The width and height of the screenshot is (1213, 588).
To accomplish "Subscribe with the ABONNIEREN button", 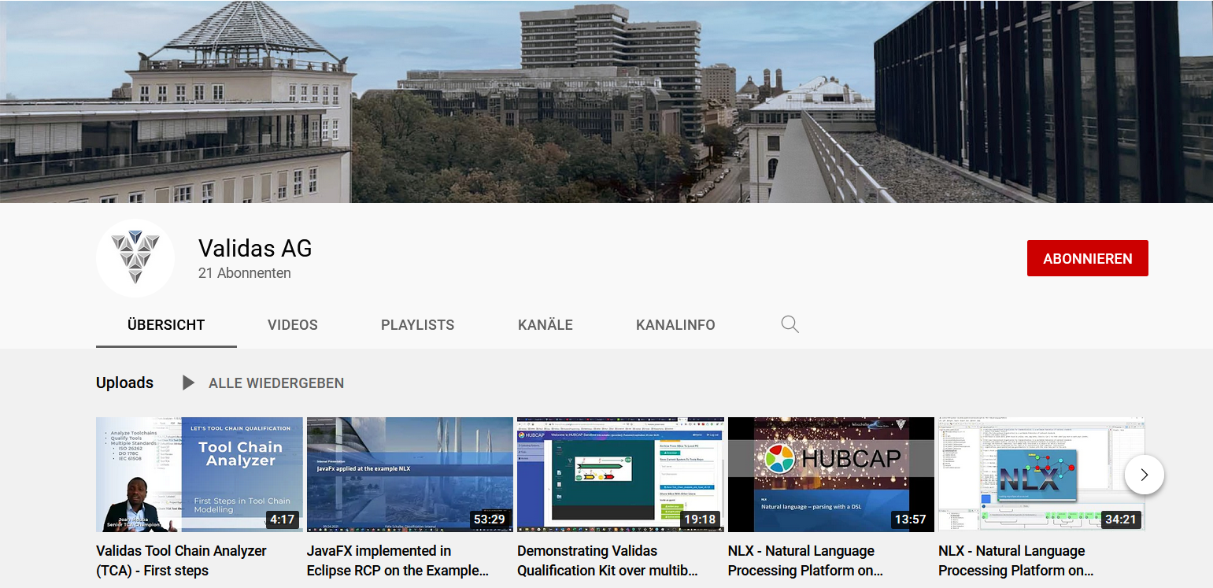I will (x=1088, y=258).
